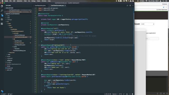Open the Tasks menu
169x95 pixels.
tap(39, 1)
